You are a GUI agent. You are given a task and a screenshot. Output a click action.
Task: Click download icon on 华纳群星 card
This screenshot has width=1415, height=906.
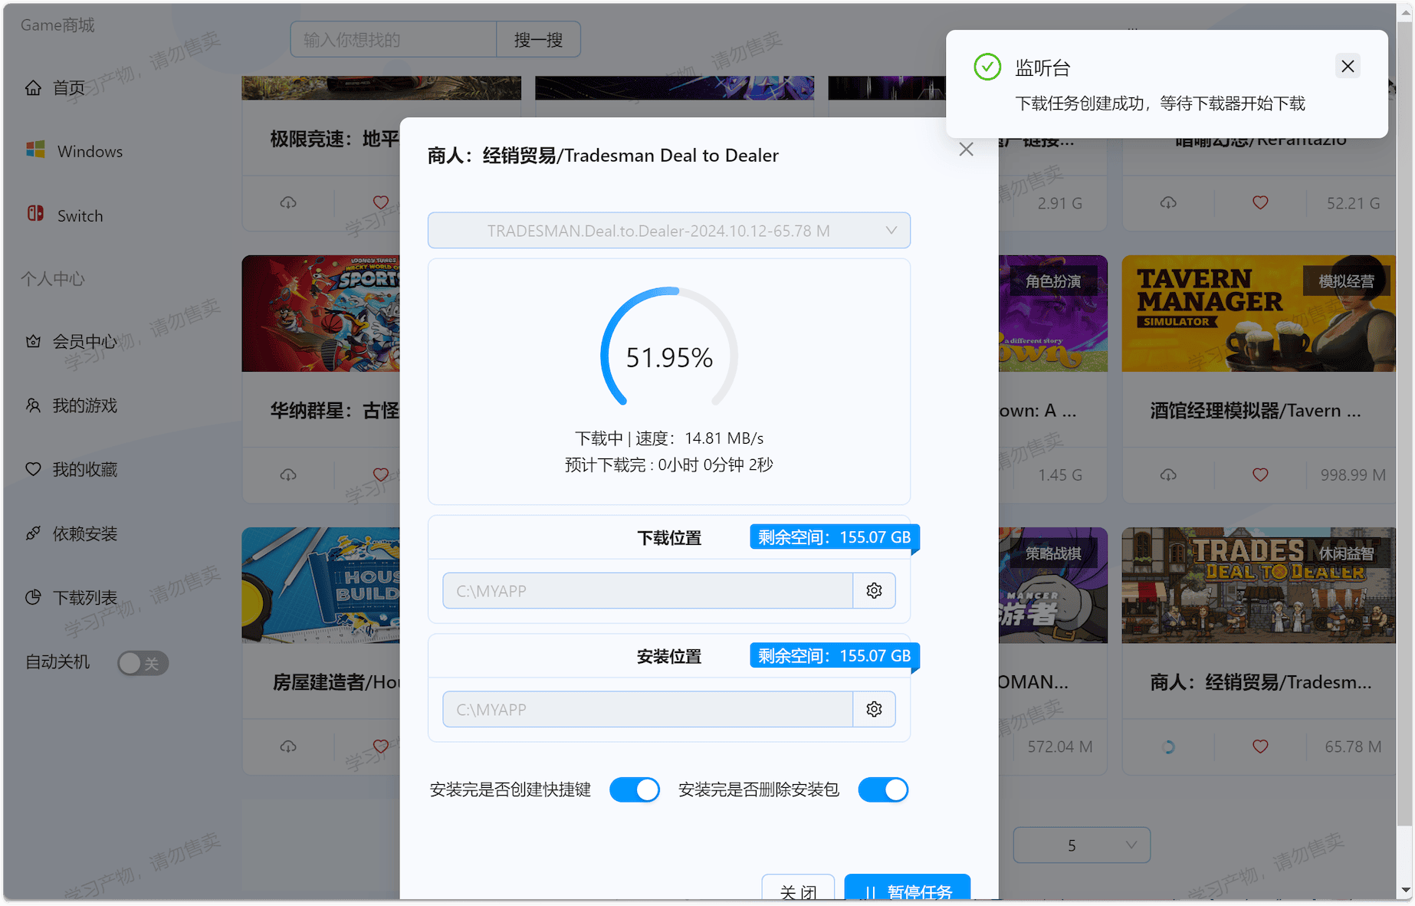click(288, 474)
